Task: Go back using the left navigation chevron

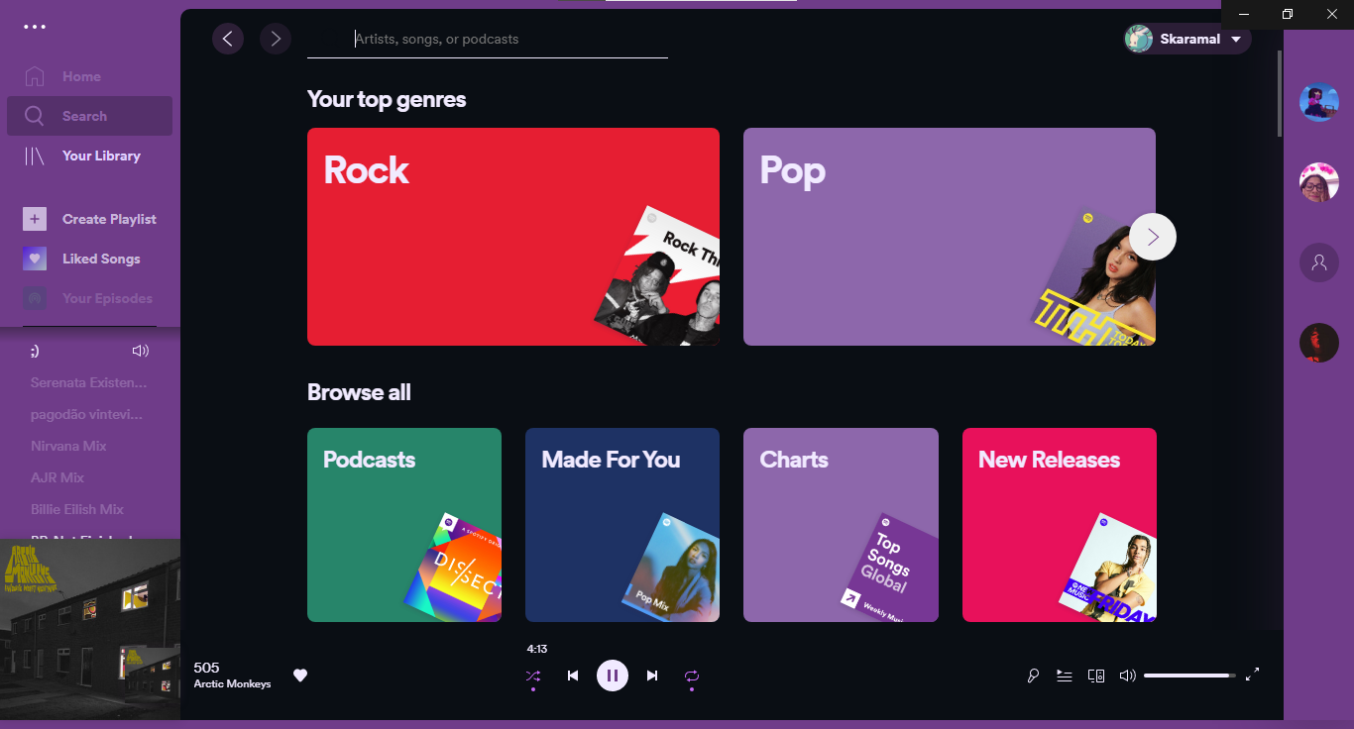Action: 227,39
